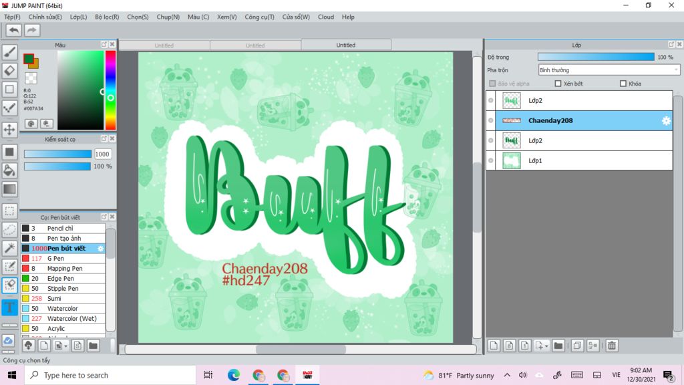Select the selection pen tool
Image resolution: width=684 pixels, height=385 pixels.
[9, 267]
